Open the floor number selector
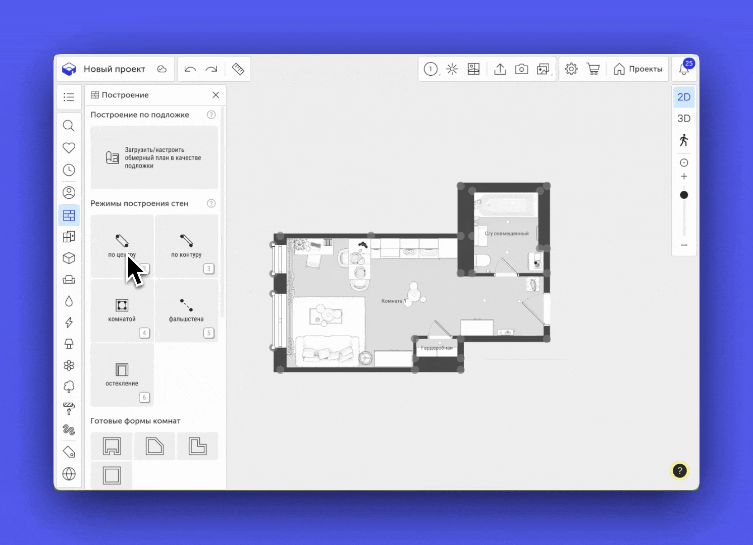 pyautogui.click(x=431, y=69)
